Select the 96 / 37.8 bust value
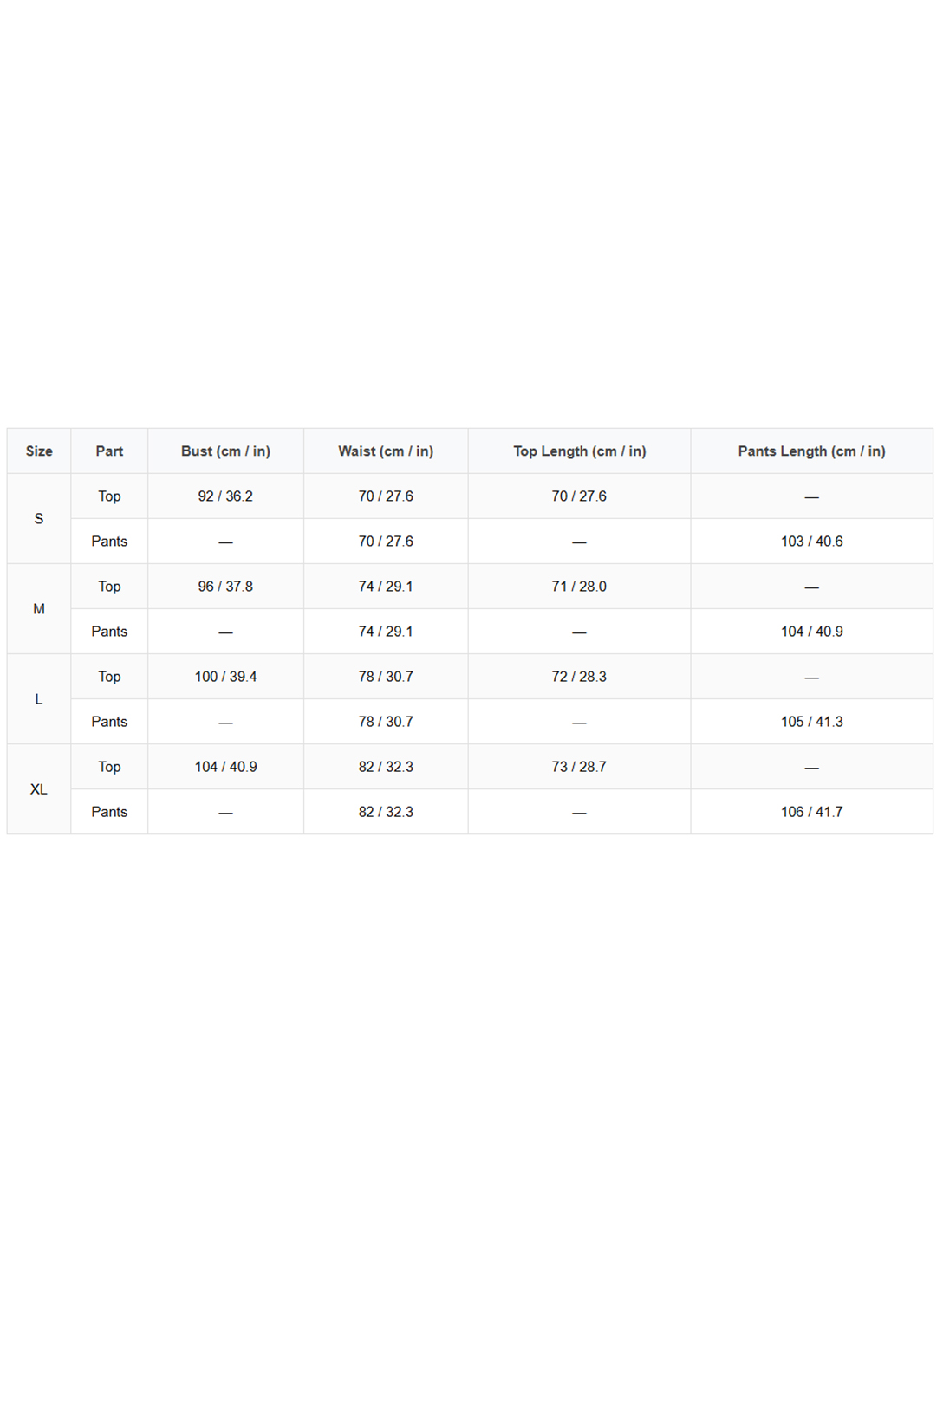943x1414 pixels. click(225, 587)
